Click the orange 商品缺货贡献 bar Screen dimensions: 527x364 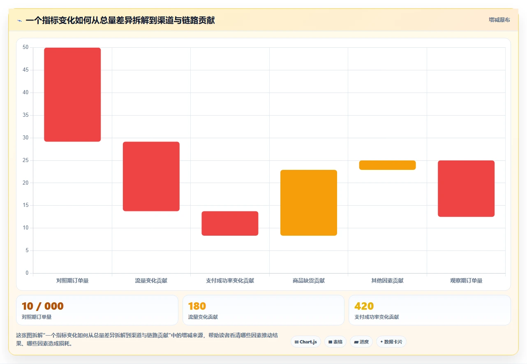pos(309,203)
